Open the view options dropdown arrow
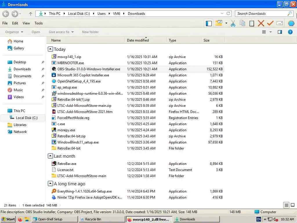 click(271, 32)
